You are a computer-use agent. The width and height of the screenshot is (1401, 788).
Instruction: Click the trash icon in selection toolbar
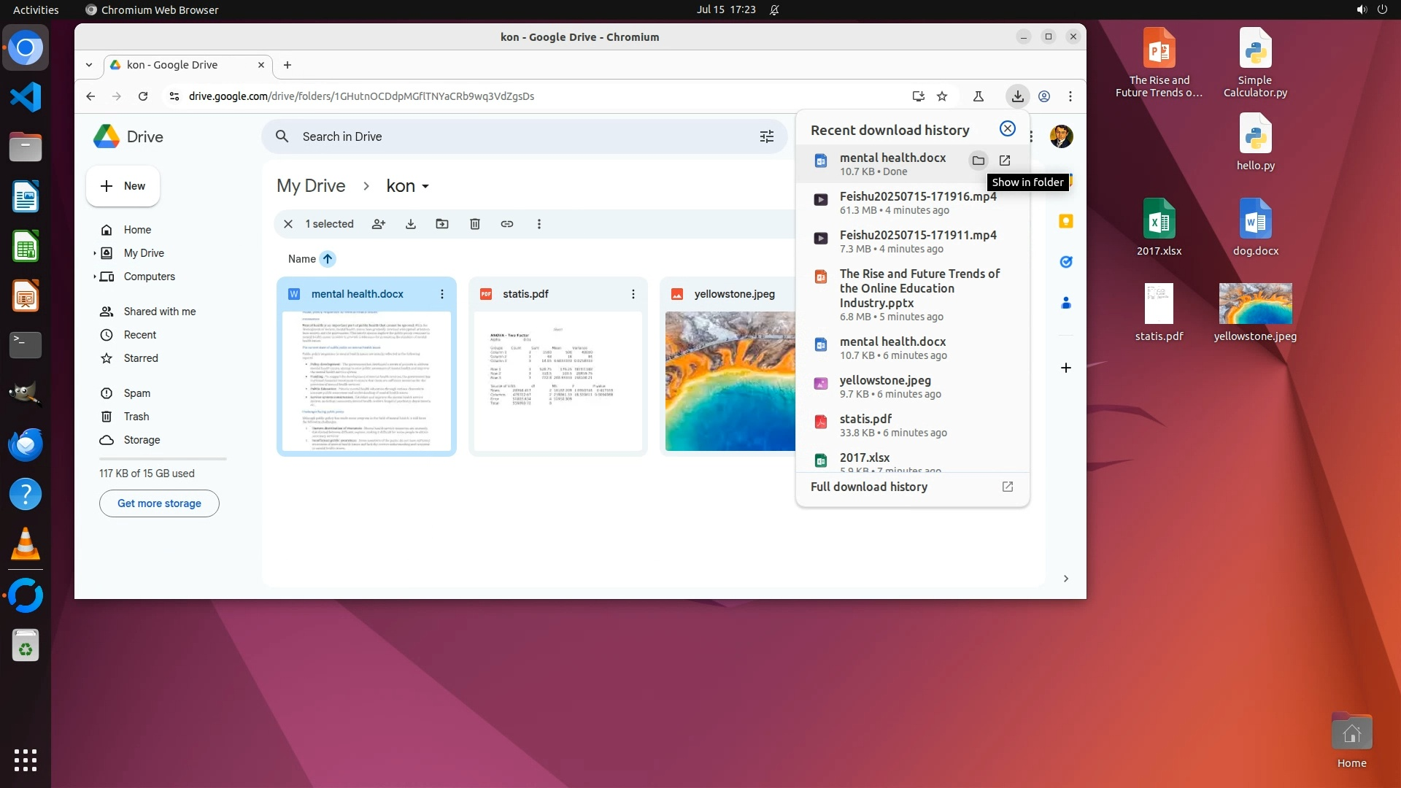click(x=475, y=224)
